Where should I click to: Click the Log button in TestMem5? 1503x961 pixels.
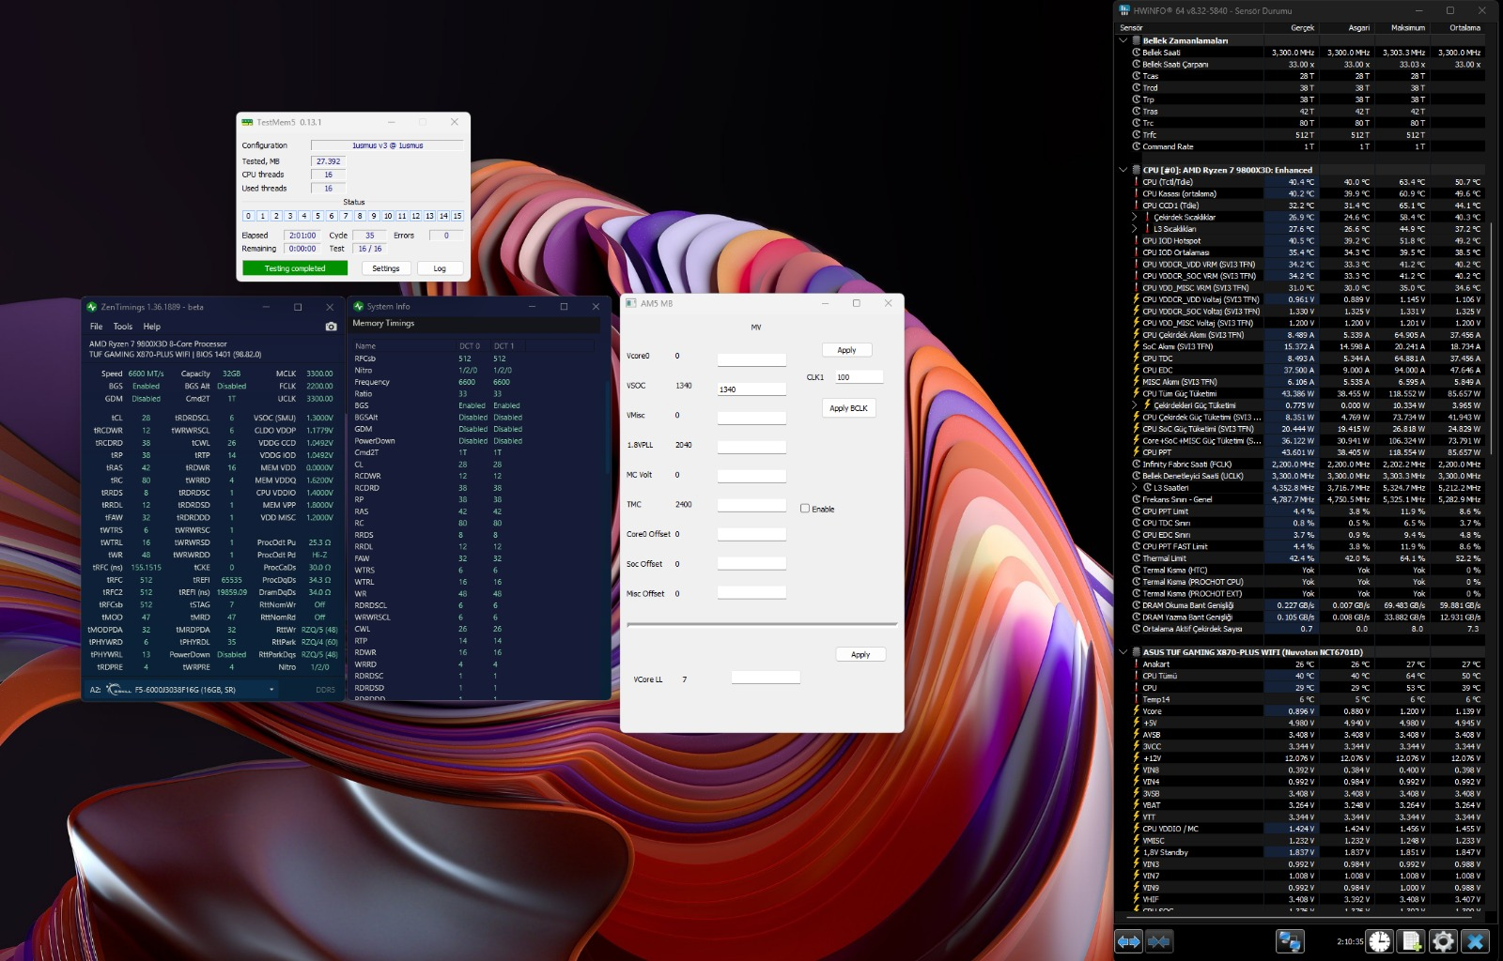(440, 268)
